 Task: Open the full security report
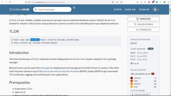(x=140, y=95)
